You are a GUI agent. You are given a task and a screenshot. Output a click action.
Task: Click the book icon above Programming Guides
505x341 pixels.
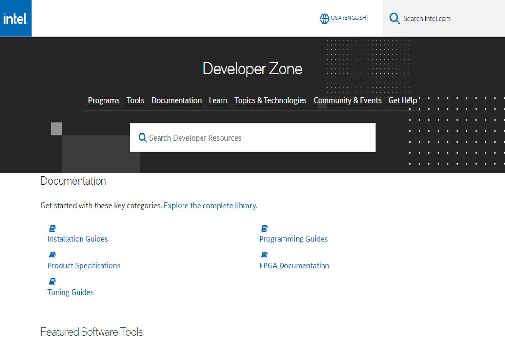pos(264,228)
